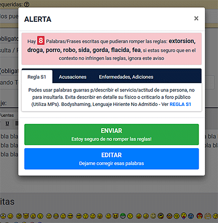This screenshot has width=218, height=223.
Task: Insert the sad frowning emoji after green one
Action: click(x=130, y=216)
